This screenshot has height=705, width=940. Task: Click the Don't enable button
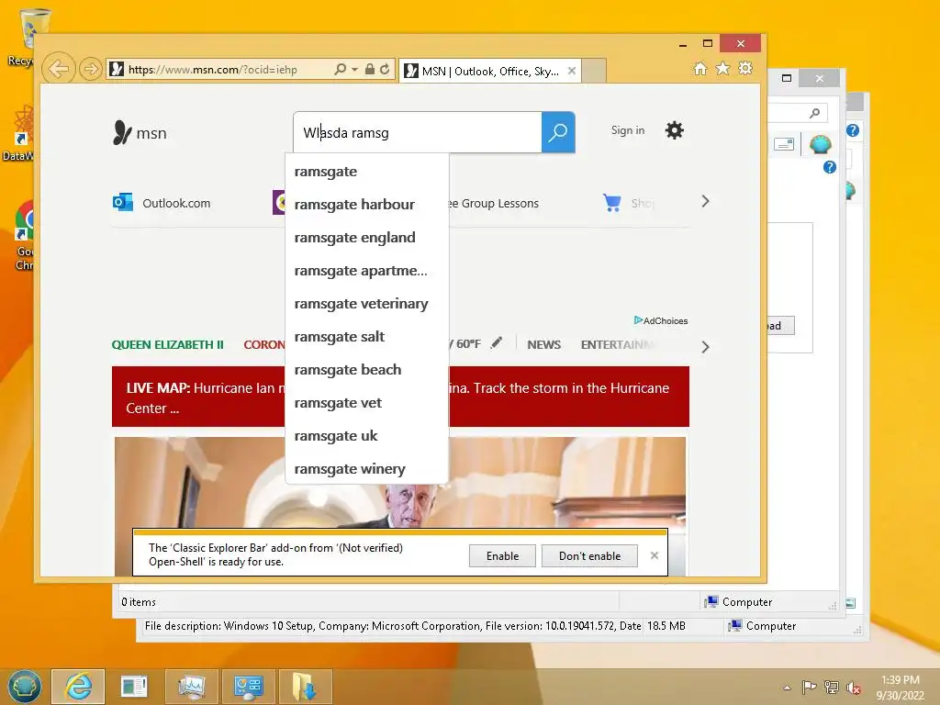click(590, 556)
